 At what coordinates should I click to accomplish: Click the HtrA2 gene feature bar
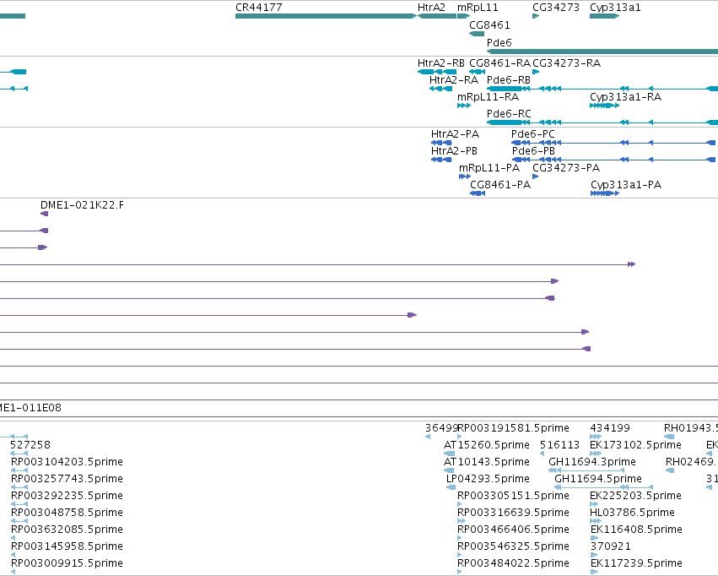point(437,16)
